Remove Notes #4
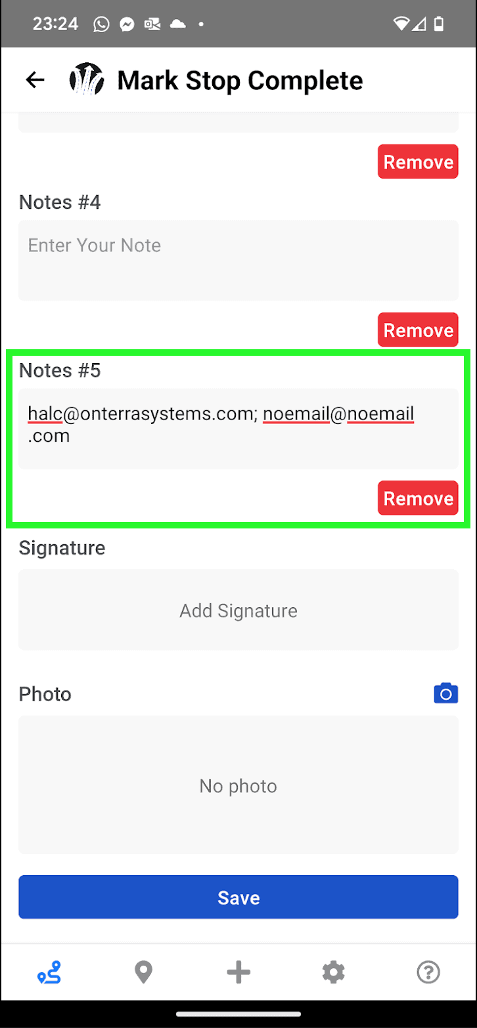Screen dimensions: 477x1028 418,330
